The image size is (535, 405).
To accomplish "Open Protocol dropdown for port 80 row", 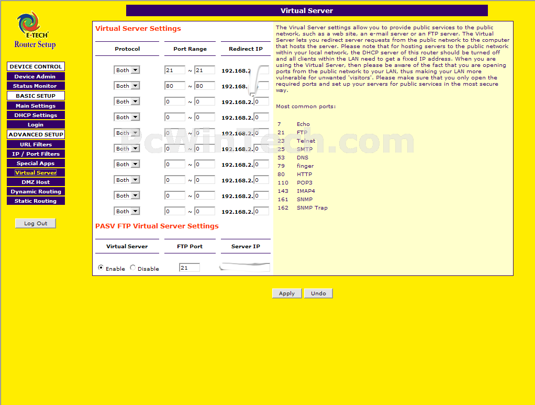I will point(127,86).
